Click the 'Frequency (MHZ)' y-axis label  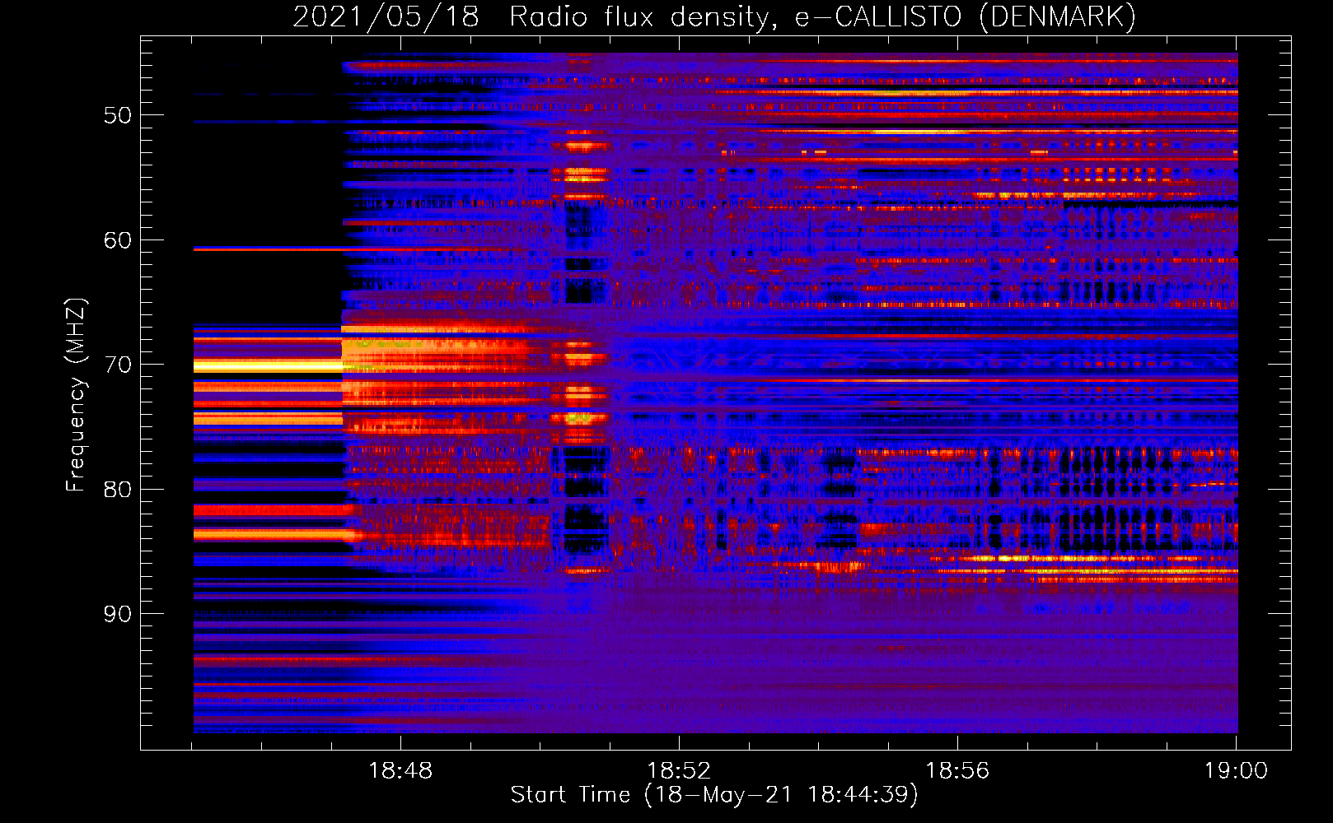[x=76, y=395]
